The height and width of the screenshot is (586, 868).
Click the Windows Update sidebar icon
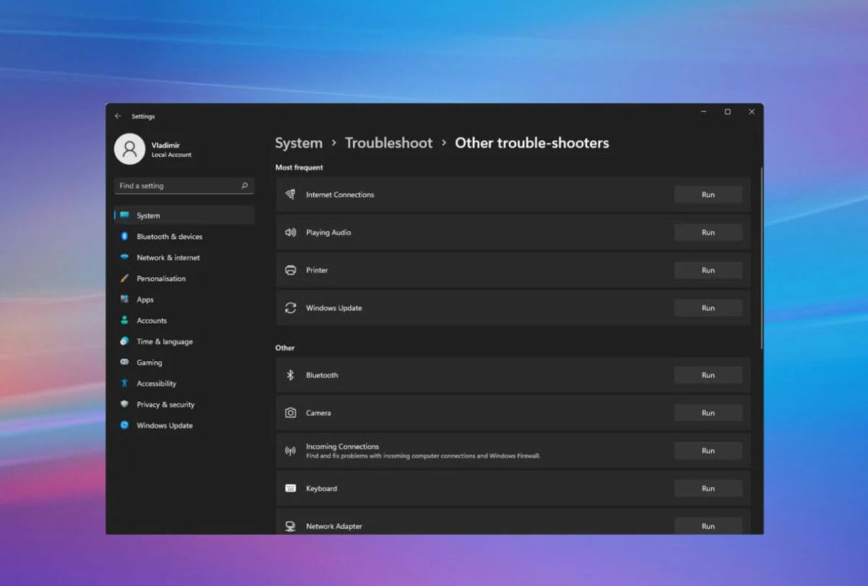coord(124,425)
